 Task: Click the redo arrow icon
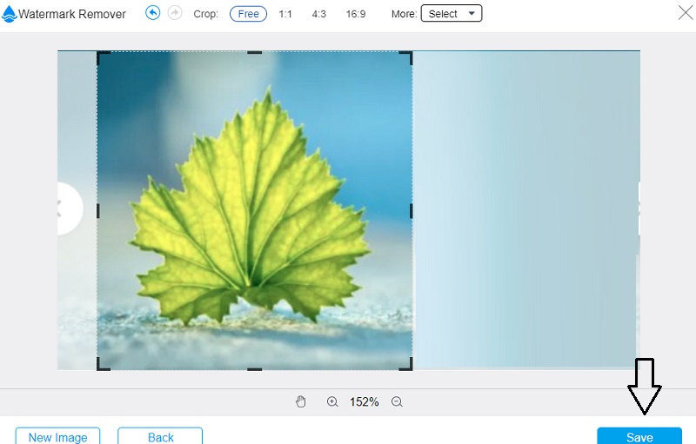point(174,13)
